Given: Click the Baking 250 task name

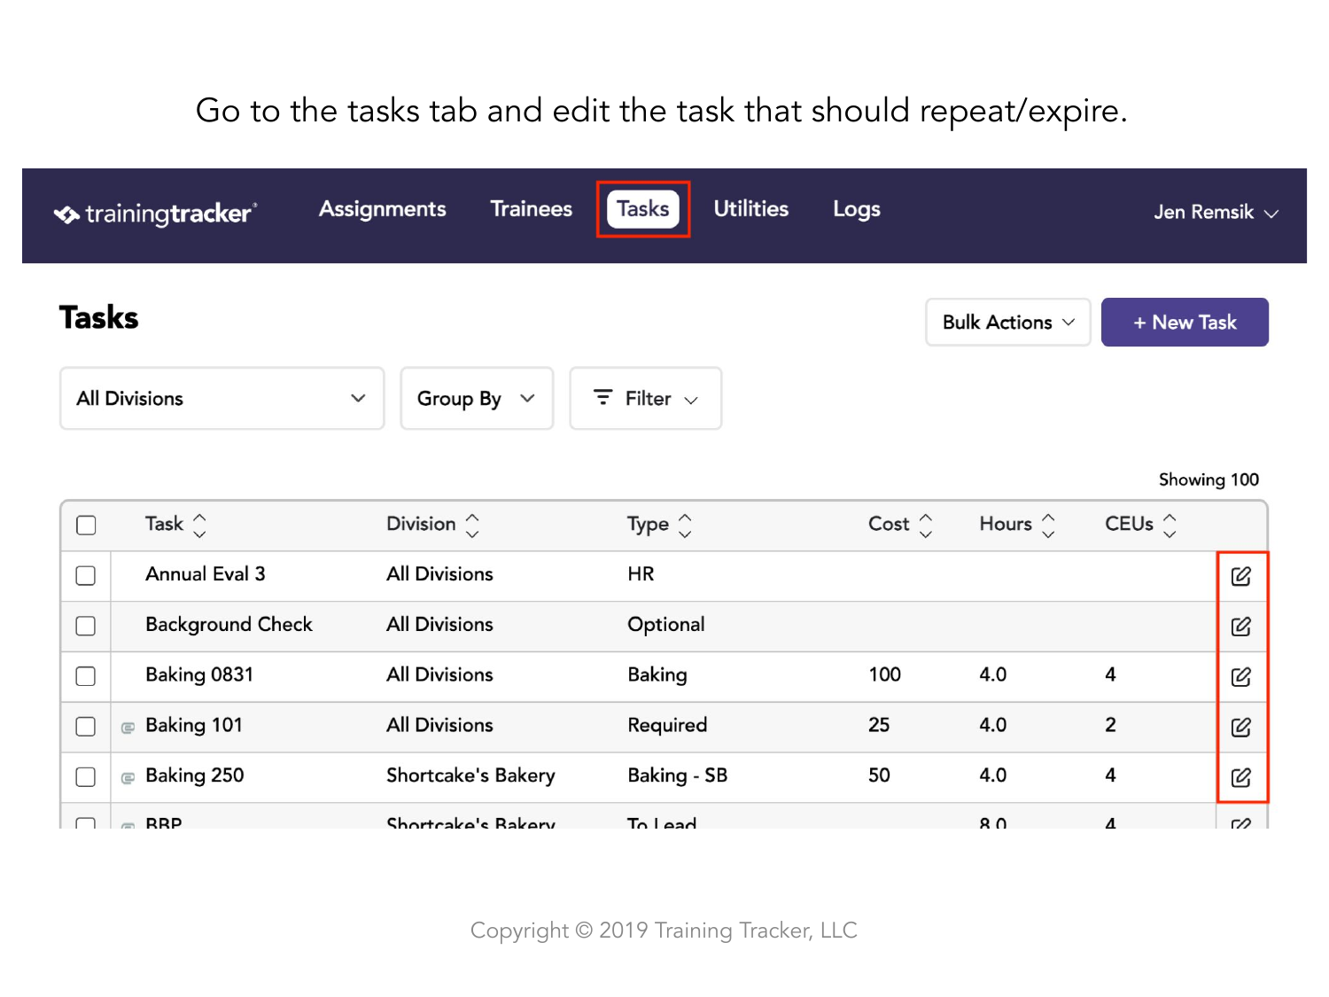Looking at the screenshot, I should point(195,776).
